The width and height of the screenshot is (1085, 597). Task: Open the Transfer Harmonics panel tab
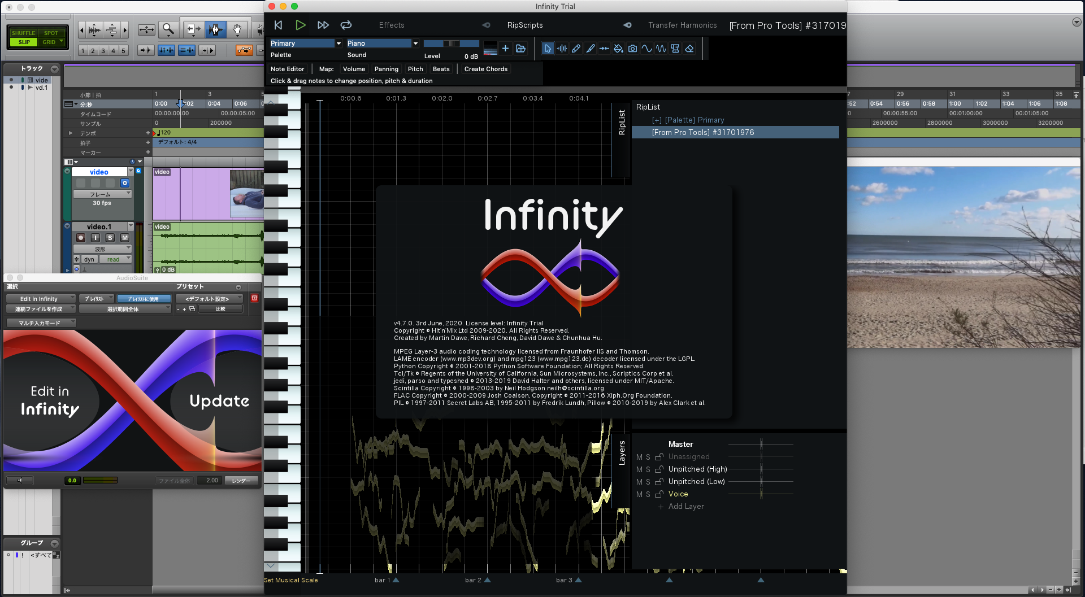[x=682, y=25]
